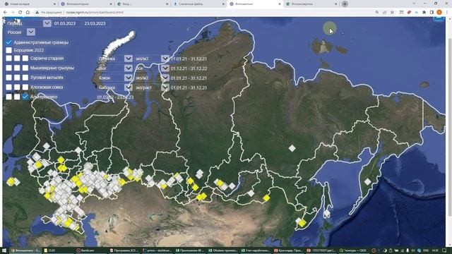452x254 pixels.
Task: Open the QGIS window from taskbar
Action: click(353, 250)
